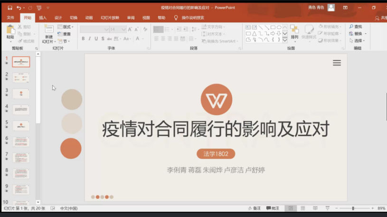Screen dimensions: 387x217
Task: Switch to the 插入 insert tab
Action: pos(43,18)
